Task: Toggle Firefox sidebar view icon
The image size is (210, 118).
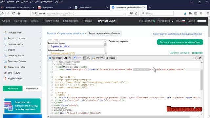Action: (x=196, y=13)
